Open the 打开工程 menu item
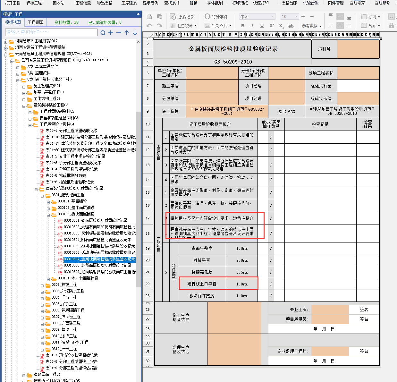This screenshot has width=397, height=382. tap(13, 3)
